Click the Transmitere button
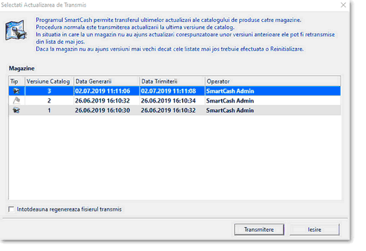 [259, 230]
